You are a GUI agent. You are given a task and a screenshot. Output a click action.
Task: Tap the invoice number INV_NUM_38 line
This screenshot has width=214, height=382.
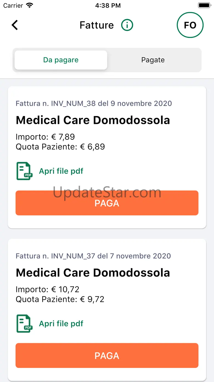pos(94,104)
